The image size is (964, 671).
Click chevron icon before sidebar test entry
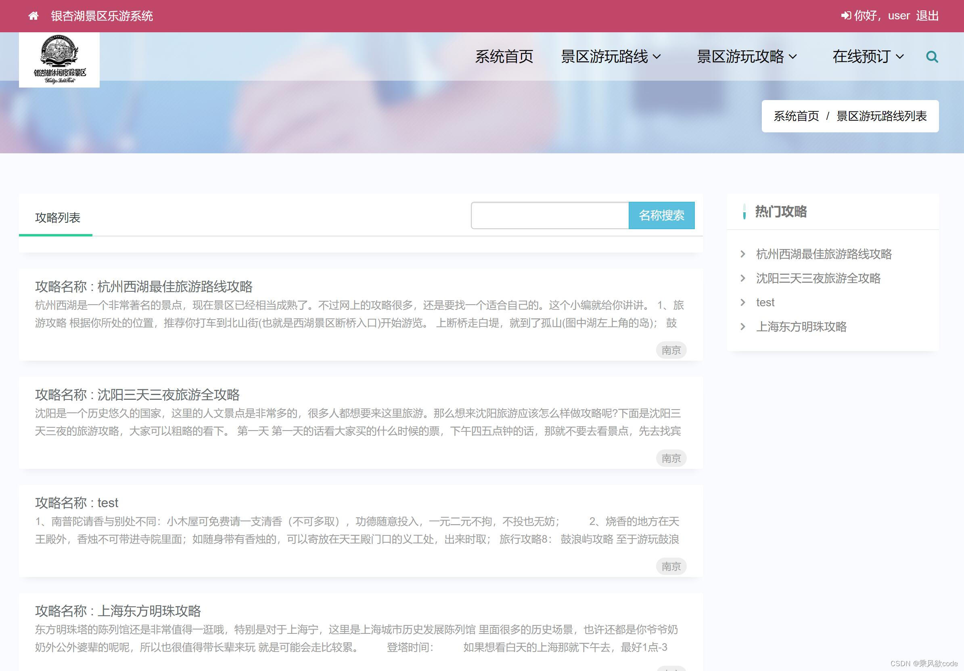coord(743,302)
